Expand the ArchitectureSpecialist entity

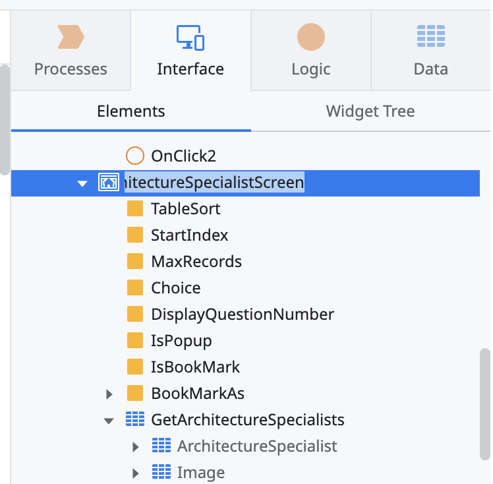[136, 447]
